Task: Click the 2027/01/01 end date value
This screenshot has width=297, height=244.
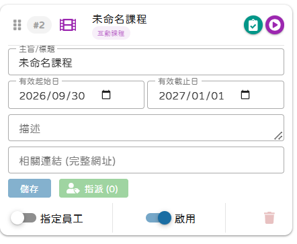Action: pos(192,96)
